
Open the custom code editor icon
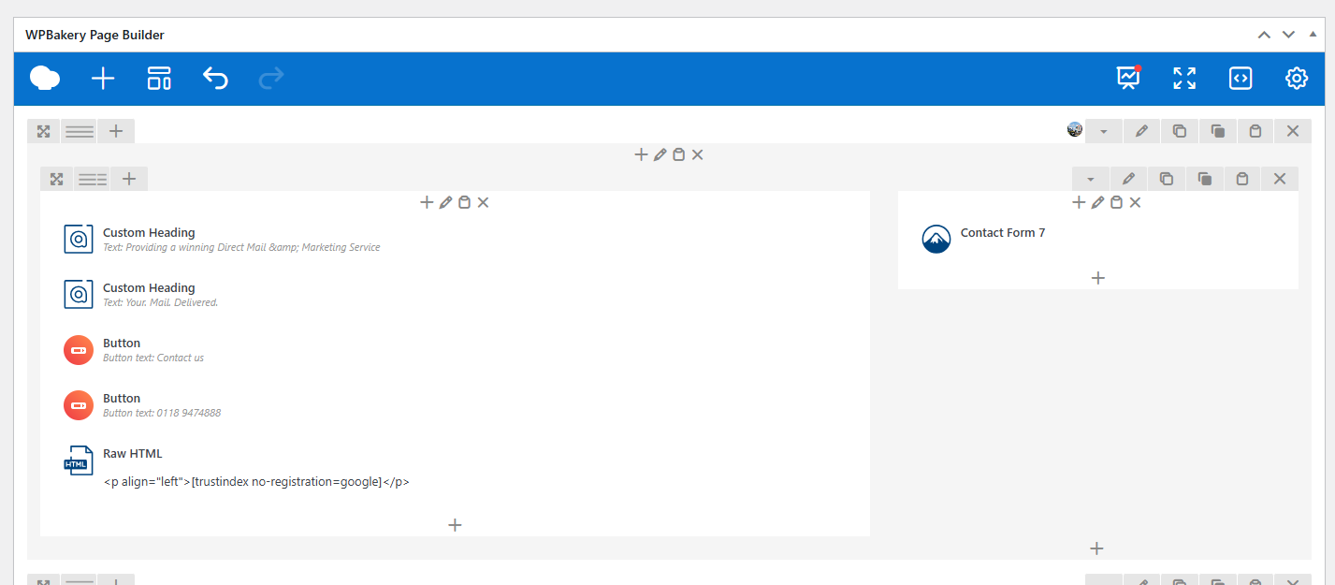pyautogui.click(x=1241, y=79)
